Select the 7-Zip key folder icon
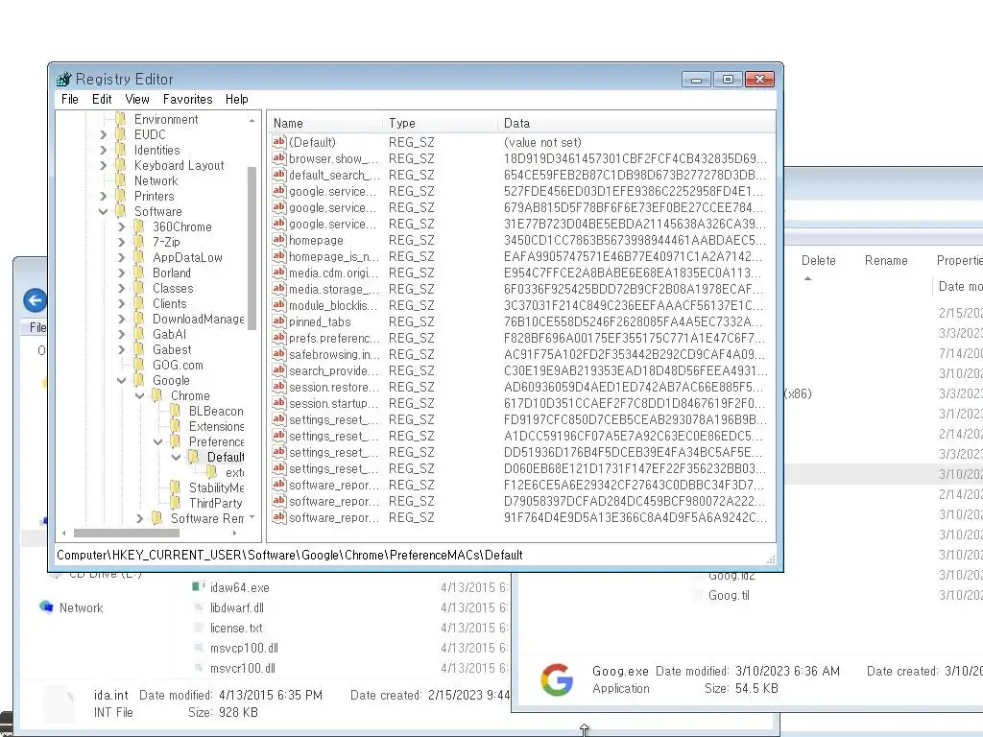 click(x=139, y=242)
